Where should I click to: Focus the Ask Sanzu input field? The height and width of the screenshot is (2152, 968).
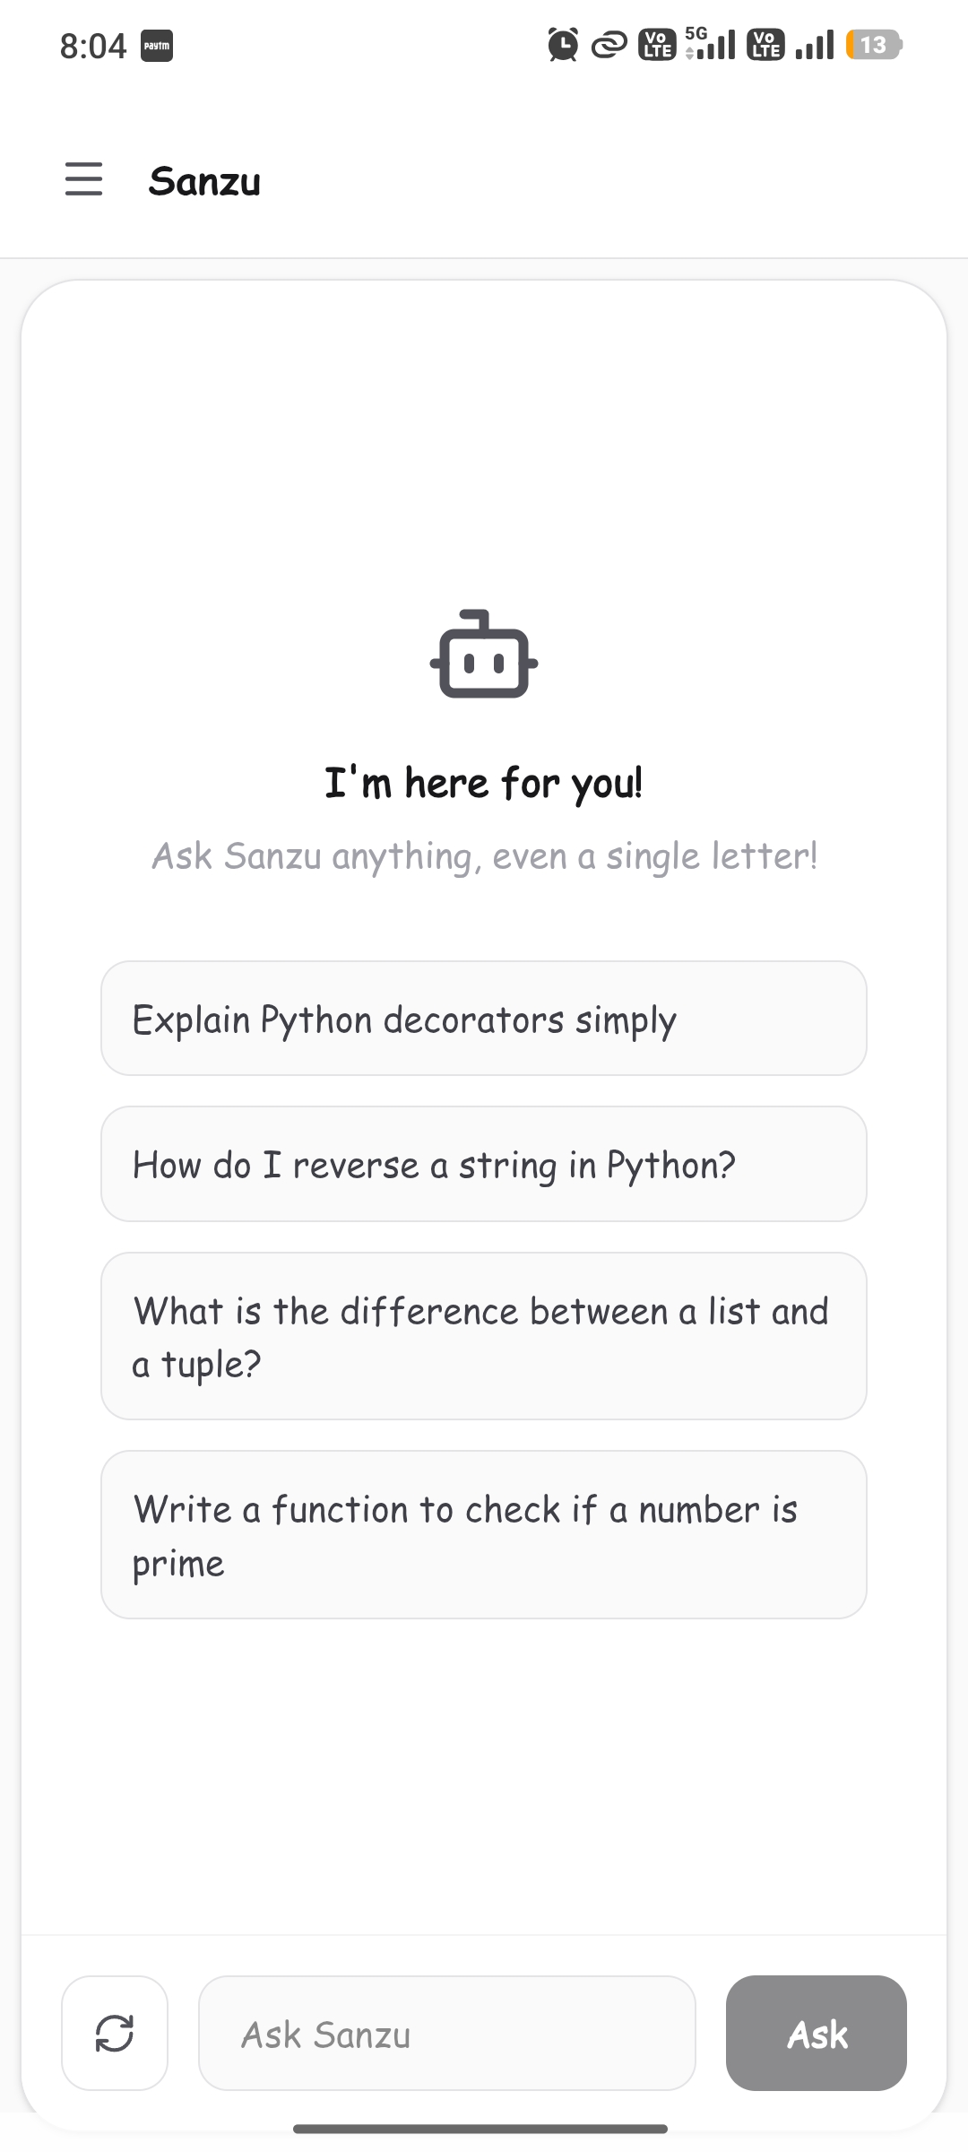click(447, 2033)
